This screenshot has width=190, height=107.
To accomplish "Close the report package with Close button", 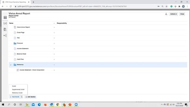I will click(x=182, y=14).
